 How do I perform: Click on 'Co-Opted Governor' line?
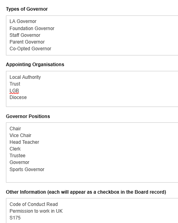point(30,49)
